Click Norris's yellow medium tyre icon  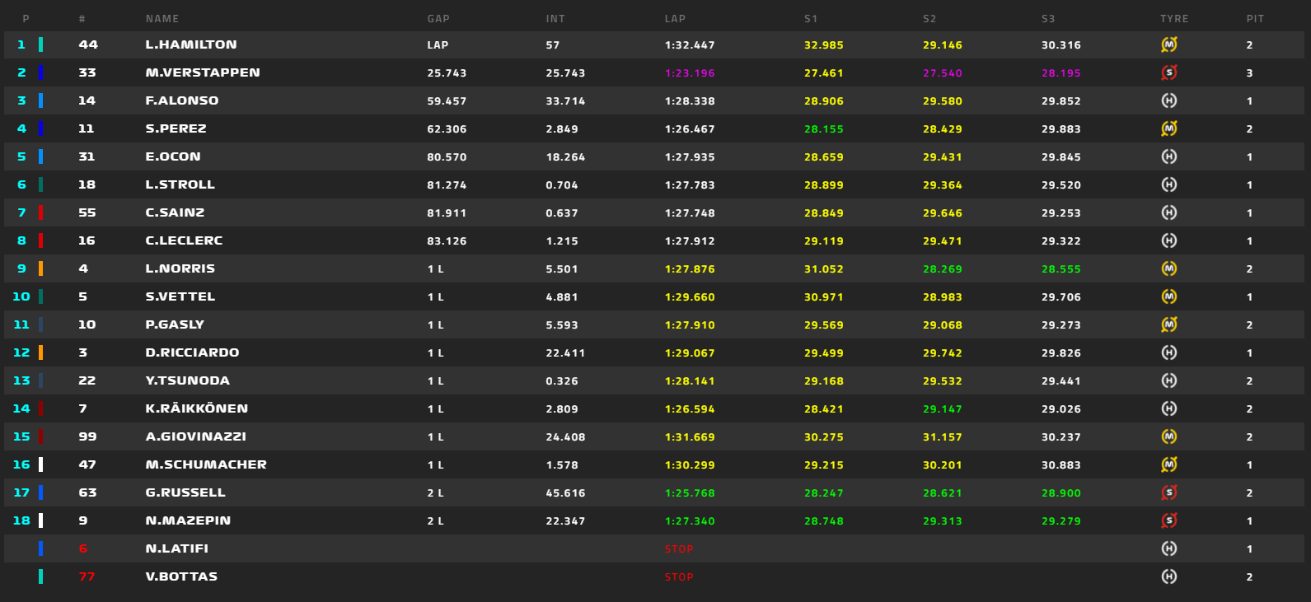1168,268
